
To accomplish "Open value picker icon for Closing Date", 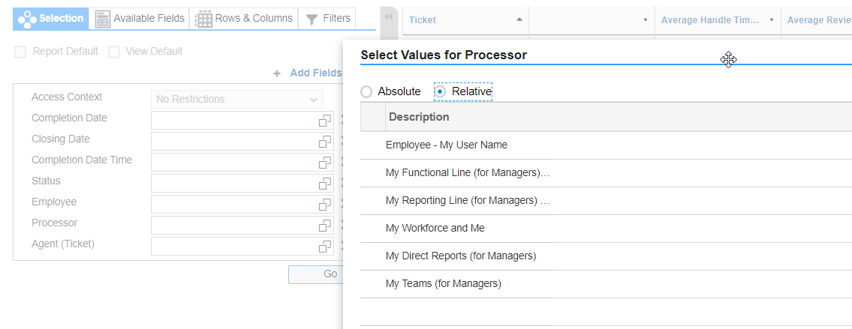I will 324,142.
